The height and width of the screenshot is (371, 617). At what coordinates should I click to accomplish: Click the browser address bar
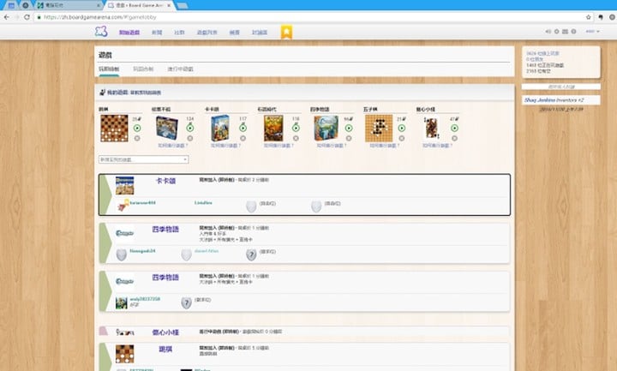311,17
